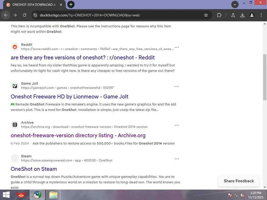The width and height of the screenshot is (267, 200).
Task: Open the red app on taskbar
Action: pos(21,195)
